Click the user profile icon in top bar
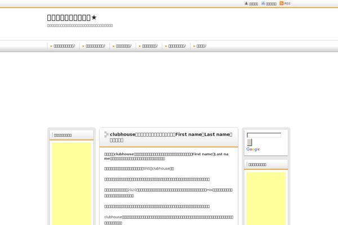 [x=246, y=3]
